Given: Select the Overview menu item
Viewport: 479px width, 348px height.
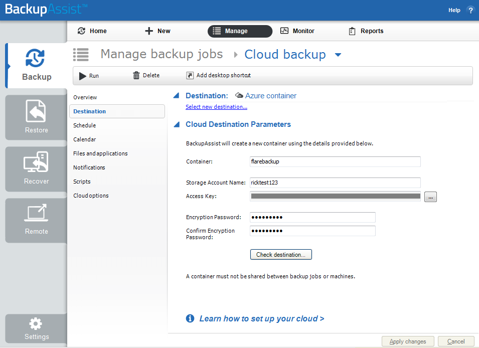Looking at the screenshot, I should 85,97.
